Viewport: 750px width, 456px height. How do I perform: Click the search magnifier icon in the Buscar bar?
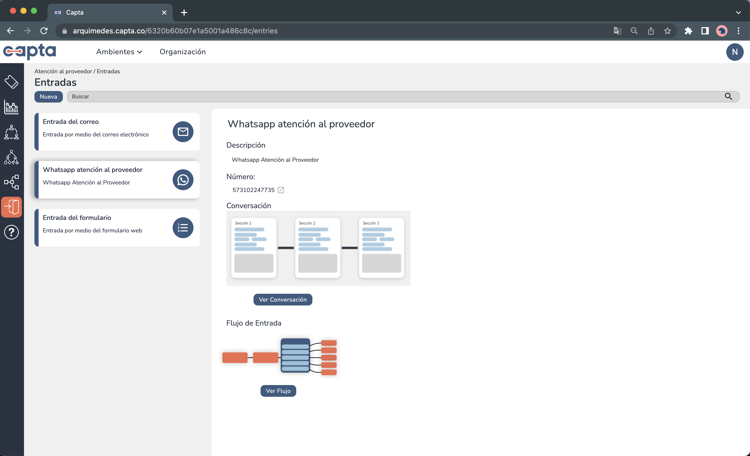(x=728, y=97)
